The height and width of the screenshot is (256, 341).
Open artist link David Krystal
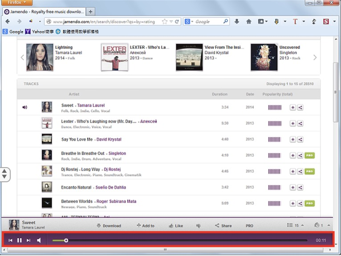tap(109, 140)
